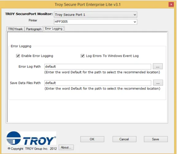Open the Printer dropdown showing HPP3005
Image resolution: width=178 pixels, height=154 pixels.
pos(95,22)
